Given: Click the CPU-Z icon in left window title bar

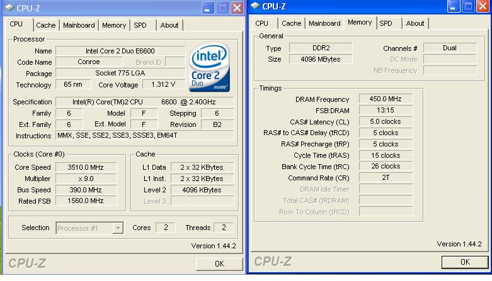Looking at the screenshot, I should click(x=9, y=8).
